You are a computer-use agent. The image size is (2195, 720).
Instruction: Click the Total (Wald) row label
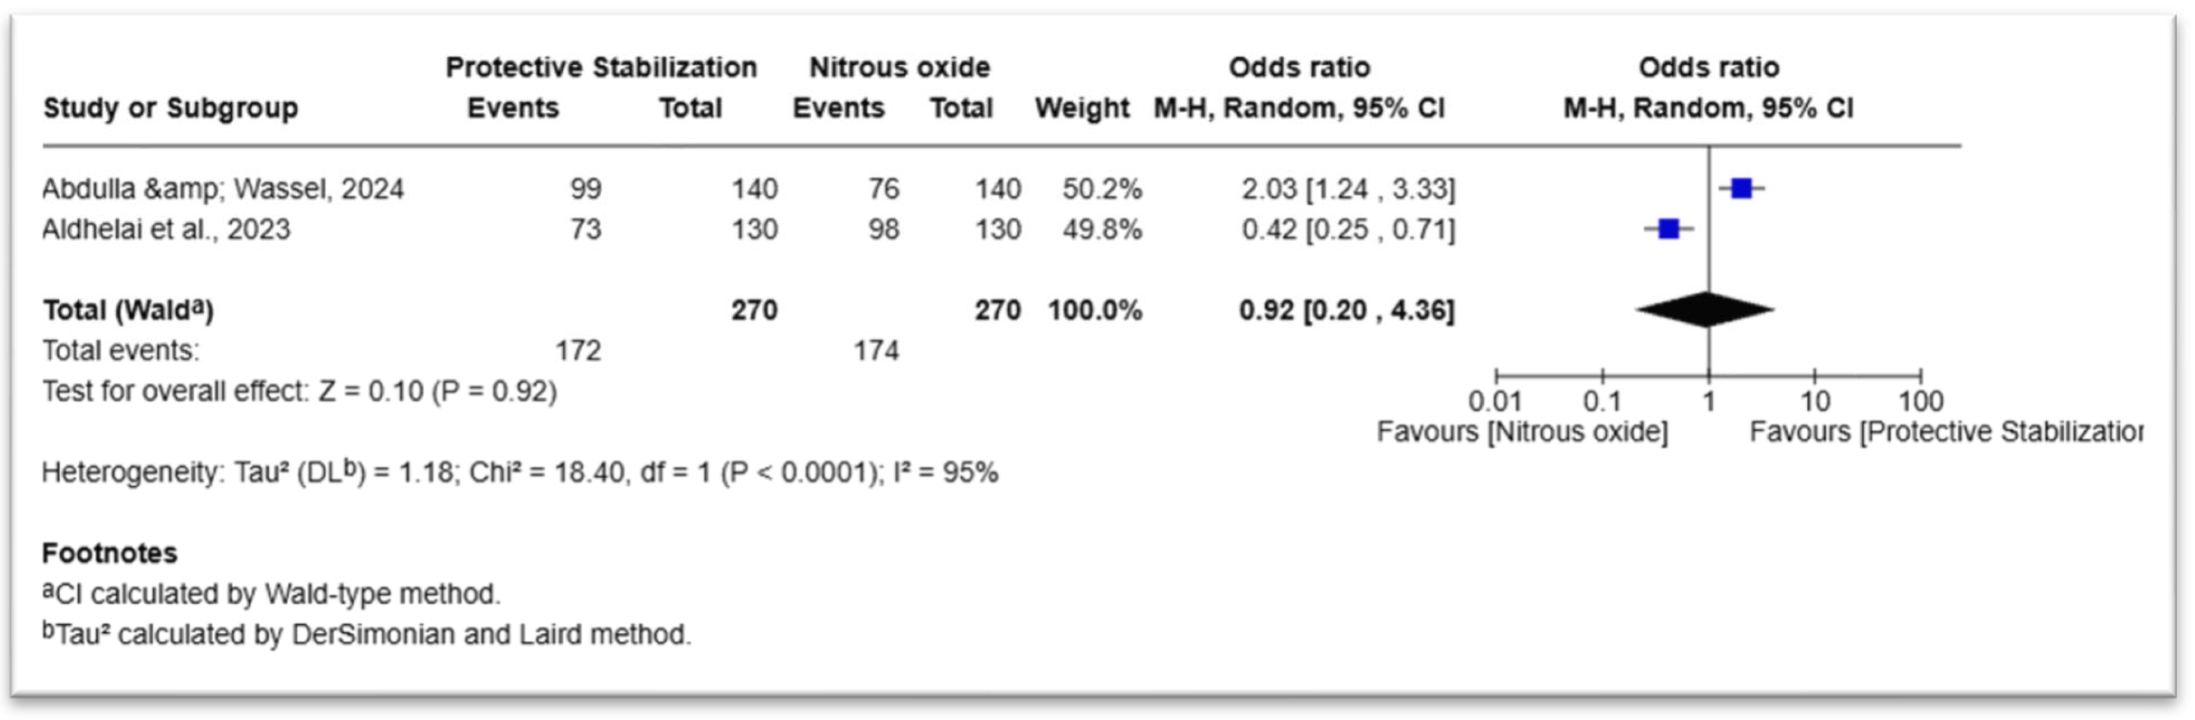[128, 310]
